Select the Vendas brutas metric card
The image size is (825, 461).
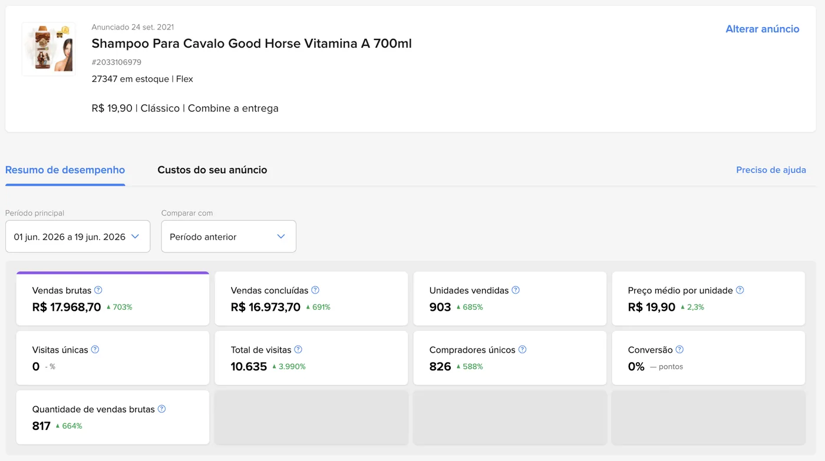point(113,299)
